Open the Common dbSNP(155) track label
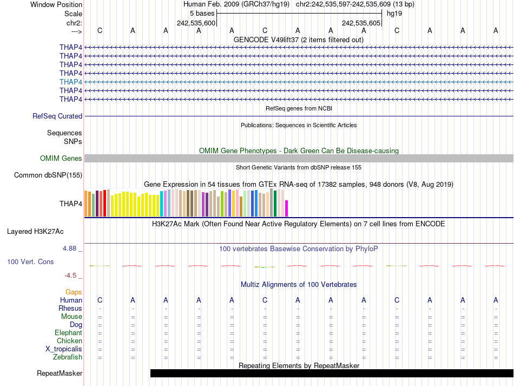Screen dimensions: 514x386 48,175
